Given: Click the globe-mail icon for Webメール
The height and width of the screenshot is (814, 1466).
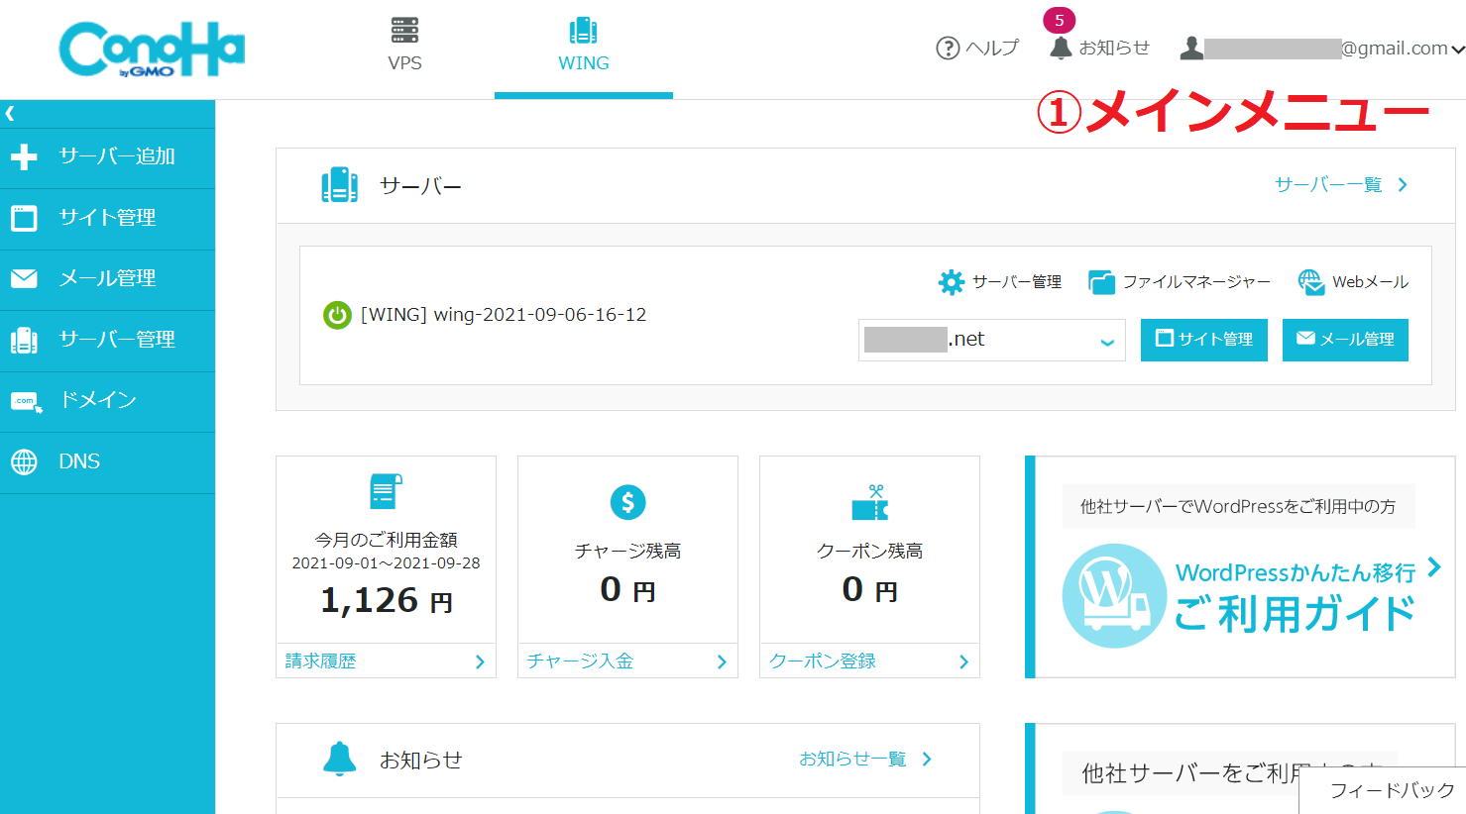Looking at the screenshot, I should pos(1310,282).
